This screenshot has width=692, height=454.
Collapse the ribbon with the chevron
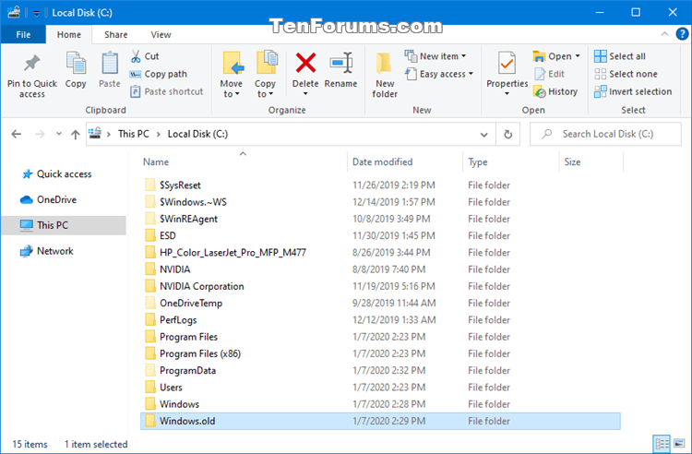point(664,34)
